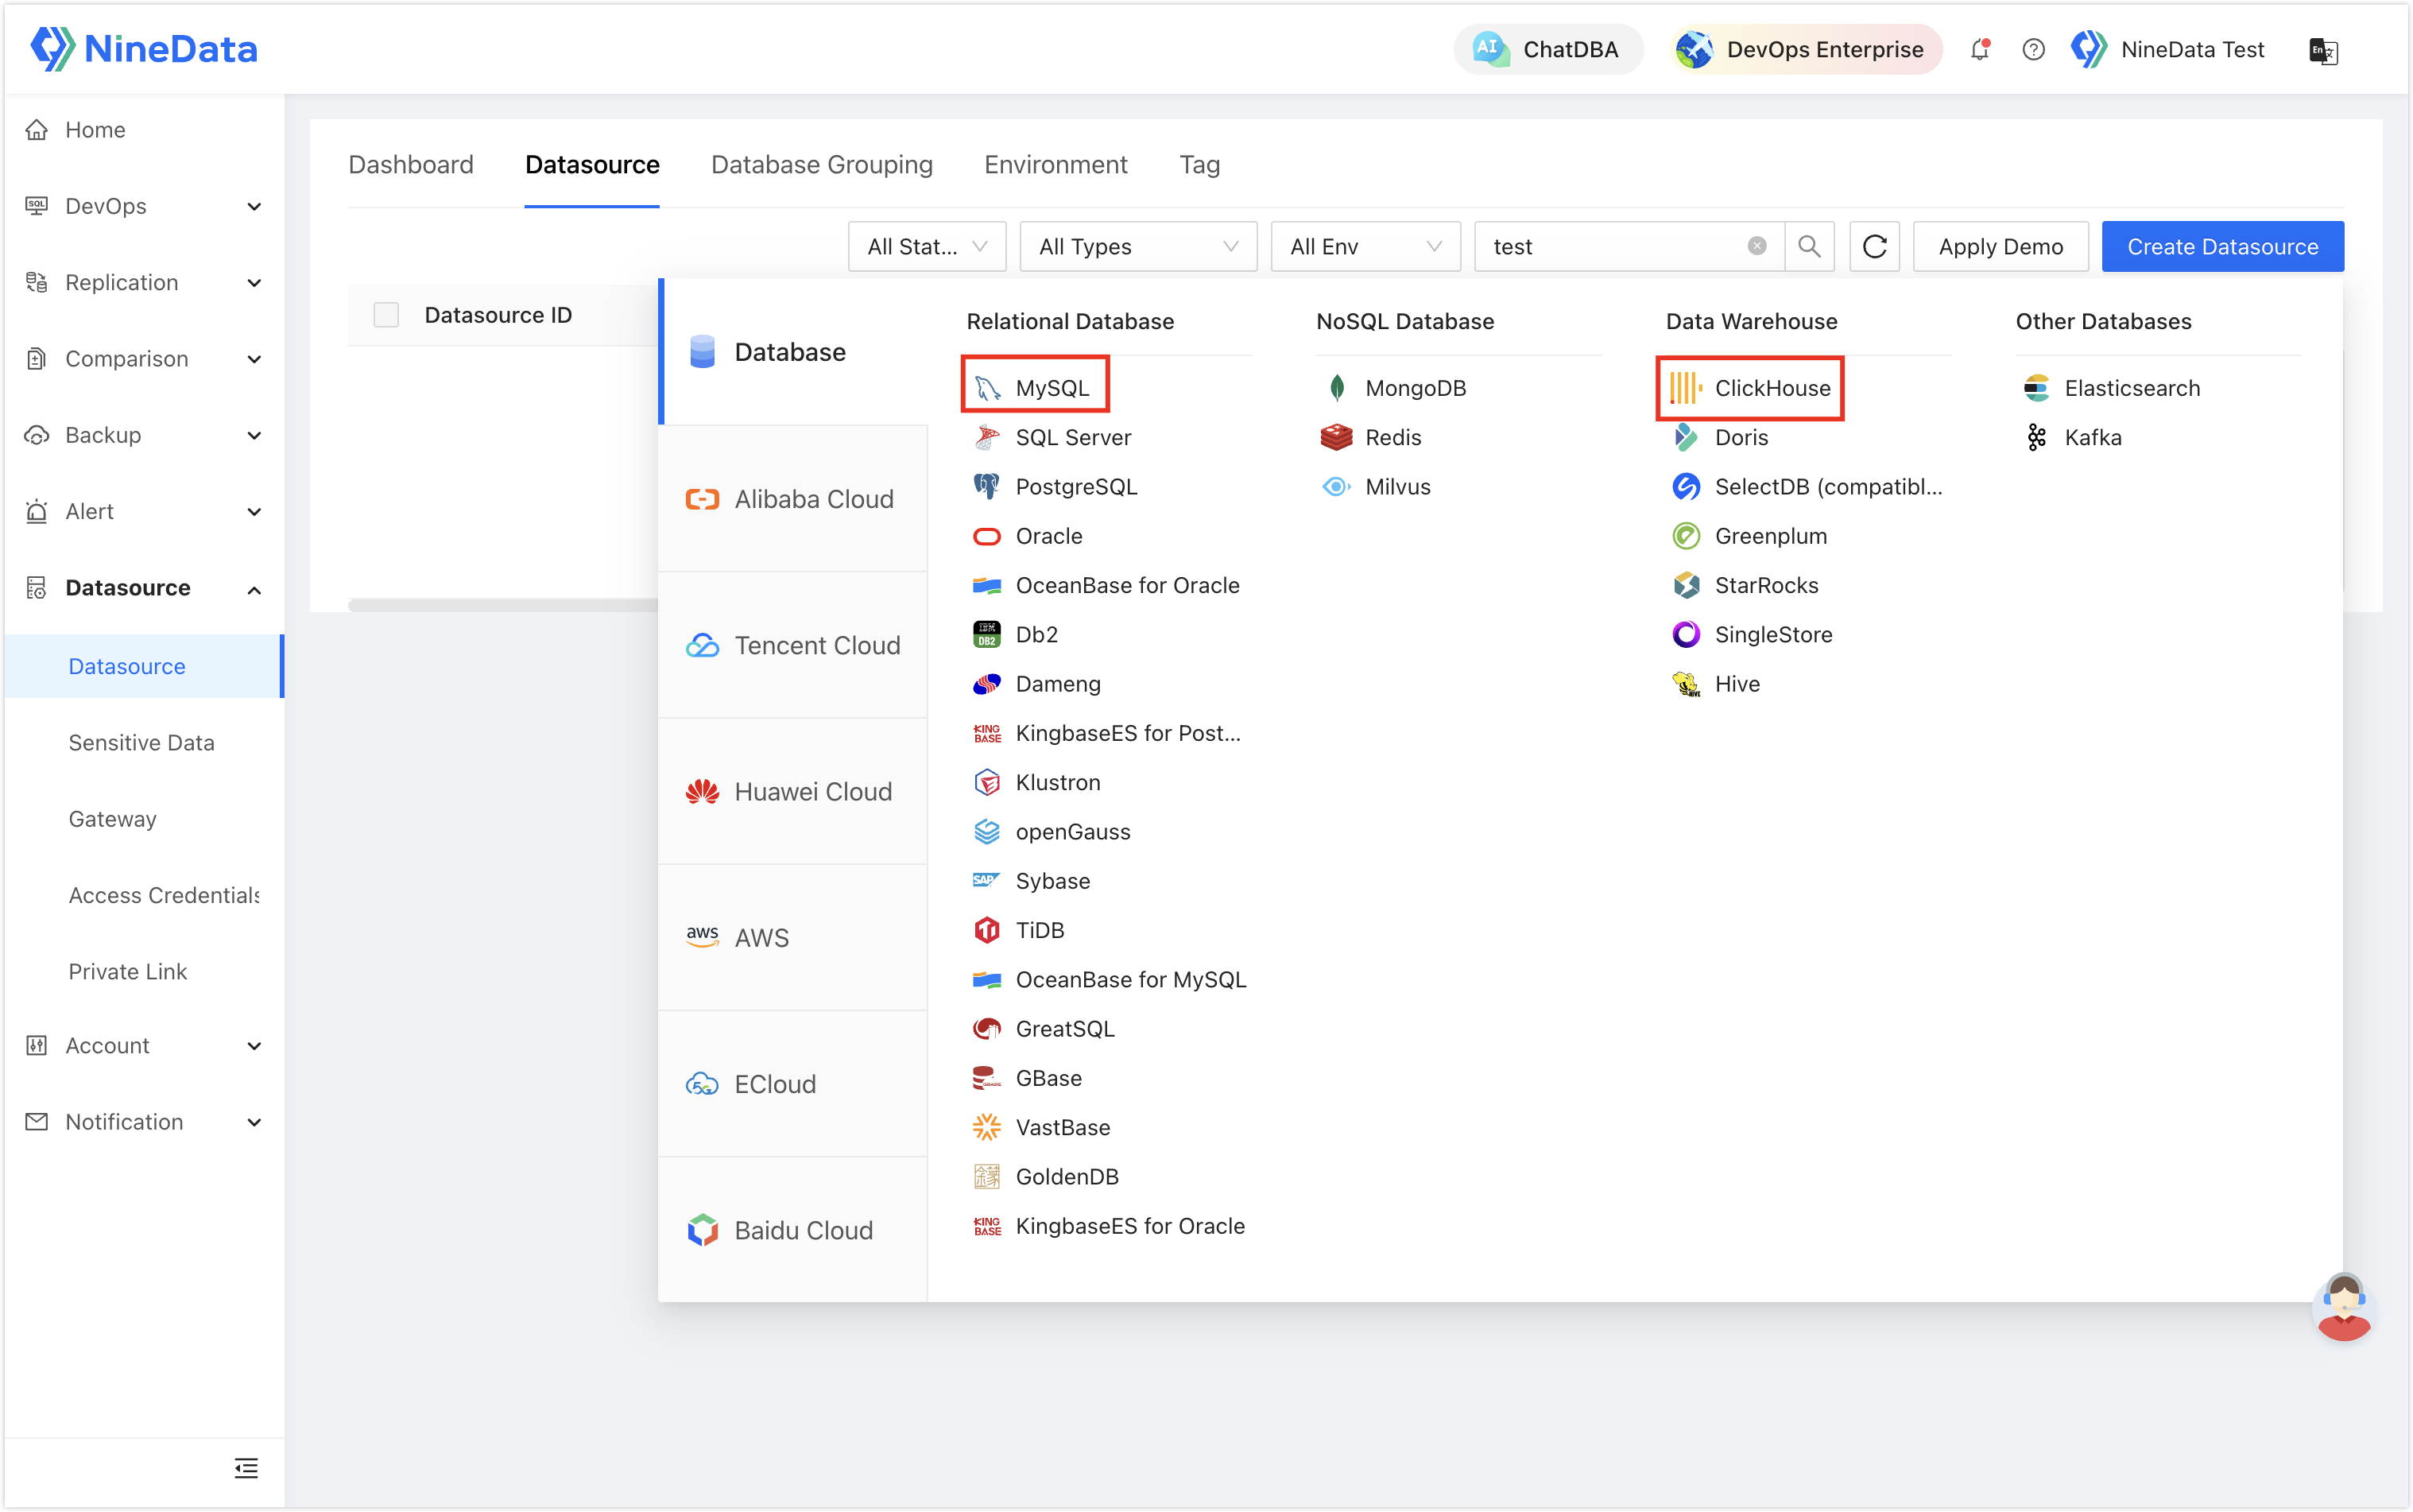Screen dimensions: 2413x1512
Task: Click the Redis icon
Action: (1336, 437)
